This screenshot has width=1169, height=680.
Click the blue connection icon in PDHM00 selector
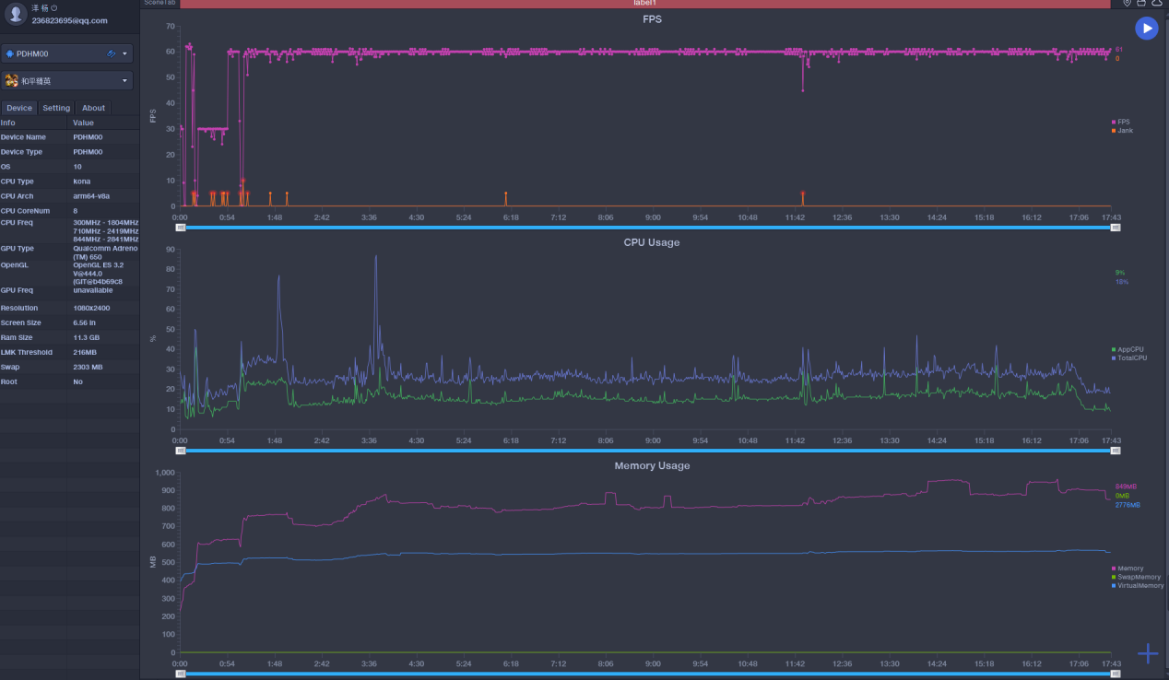tap(112, 54)
